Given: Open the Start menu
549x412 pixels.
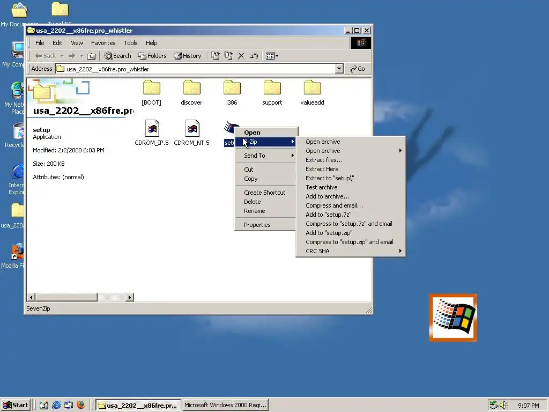Looking at the screenshot, I should point(16,405).
